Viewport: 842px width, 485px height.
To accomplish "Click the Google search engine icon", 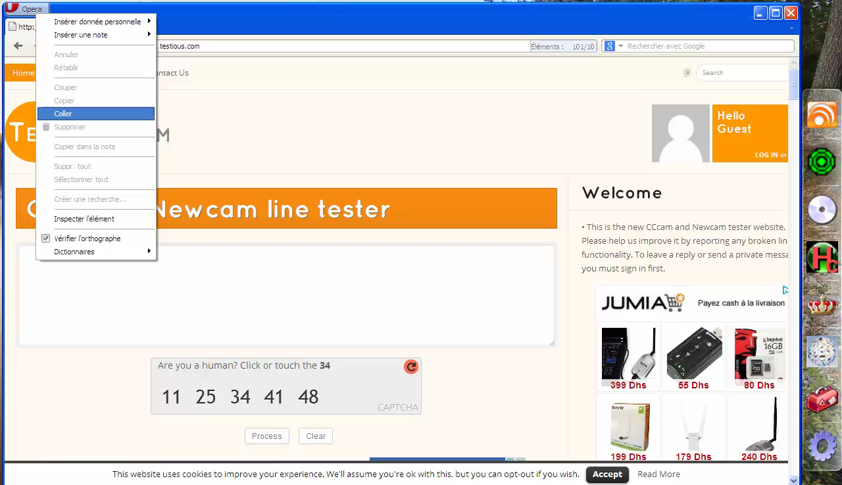I will tap(610, 46).
